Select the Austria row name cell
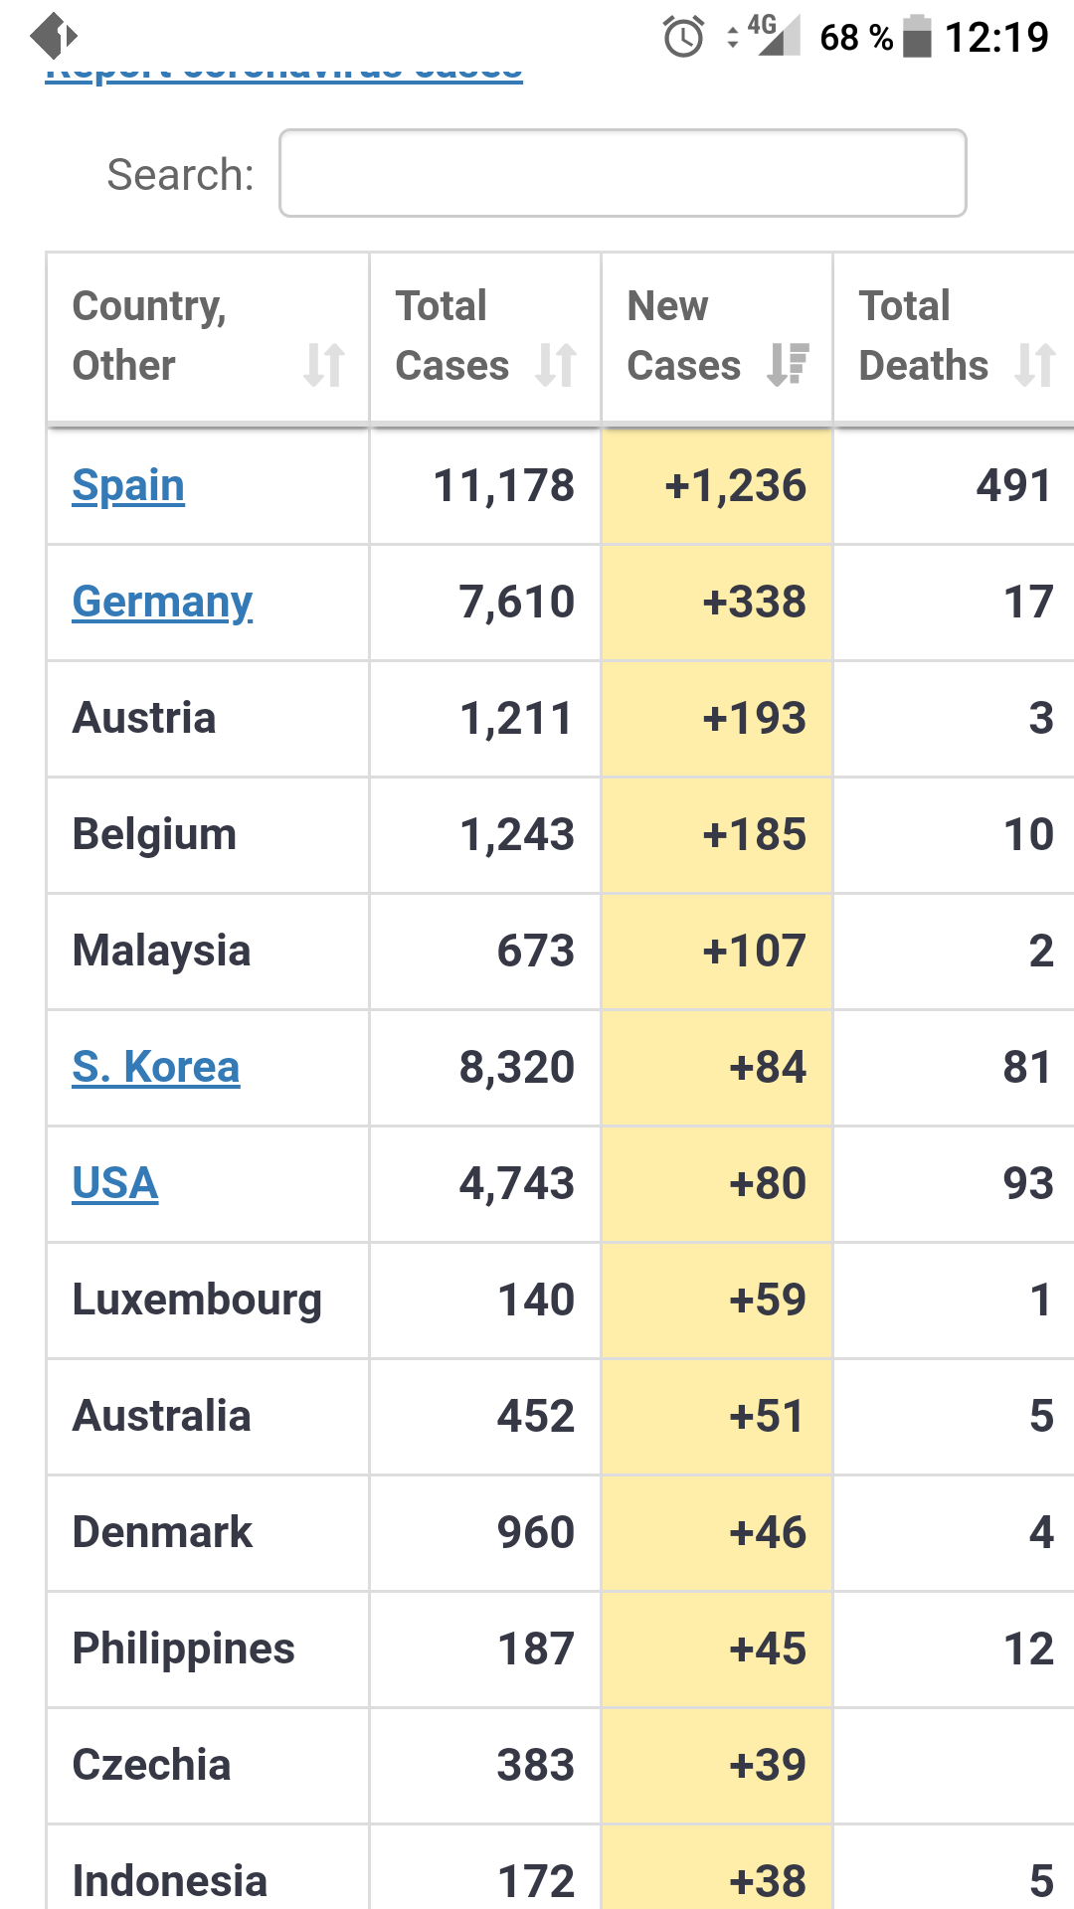The width and height of the screenshot is (1074, 1909). tap(208, 719)
